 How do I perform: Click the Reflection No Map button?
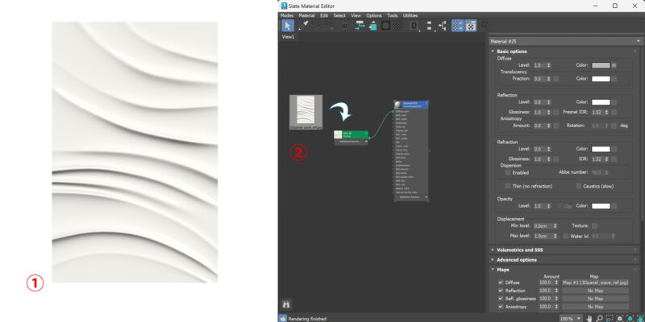tap(595, 291)
